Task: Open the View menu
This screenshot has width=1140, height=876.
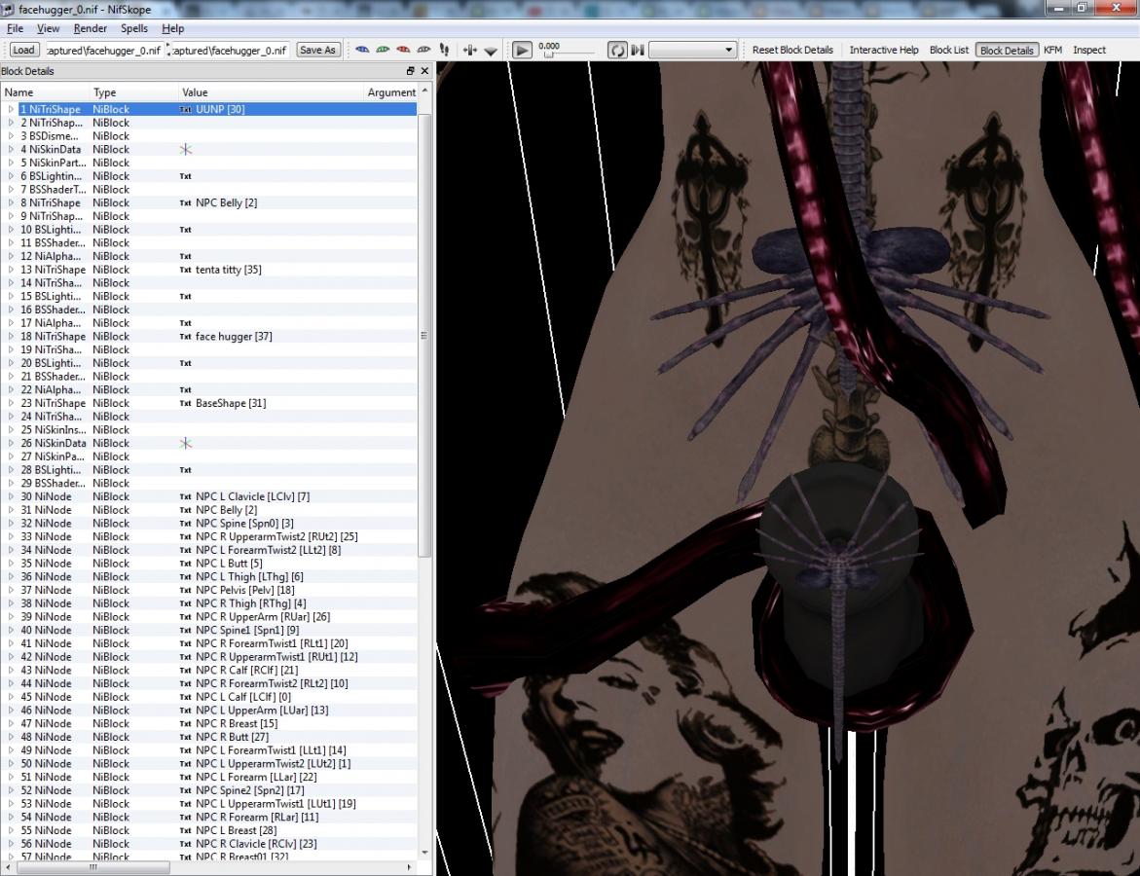Action: point(48,28)
